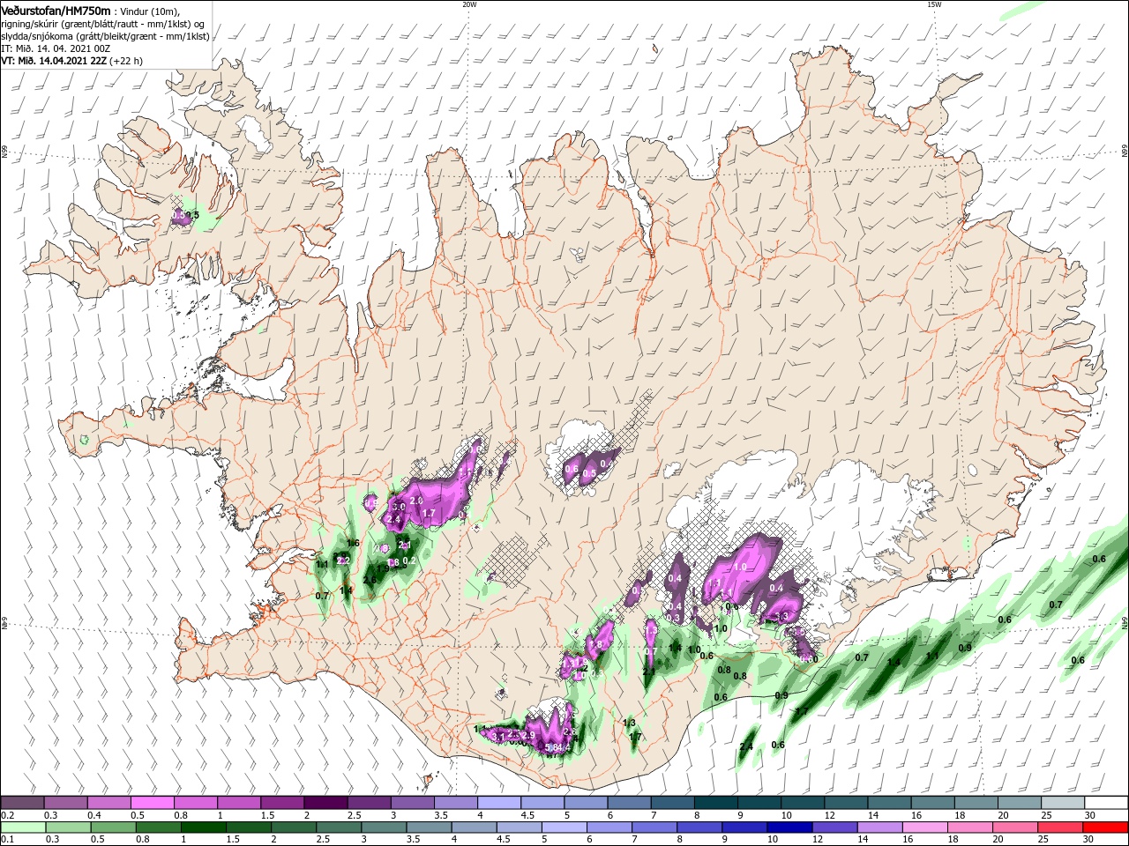Click the 3.1 value on the south coast
Screen dimensions: 1129x846
click(498, 737)
